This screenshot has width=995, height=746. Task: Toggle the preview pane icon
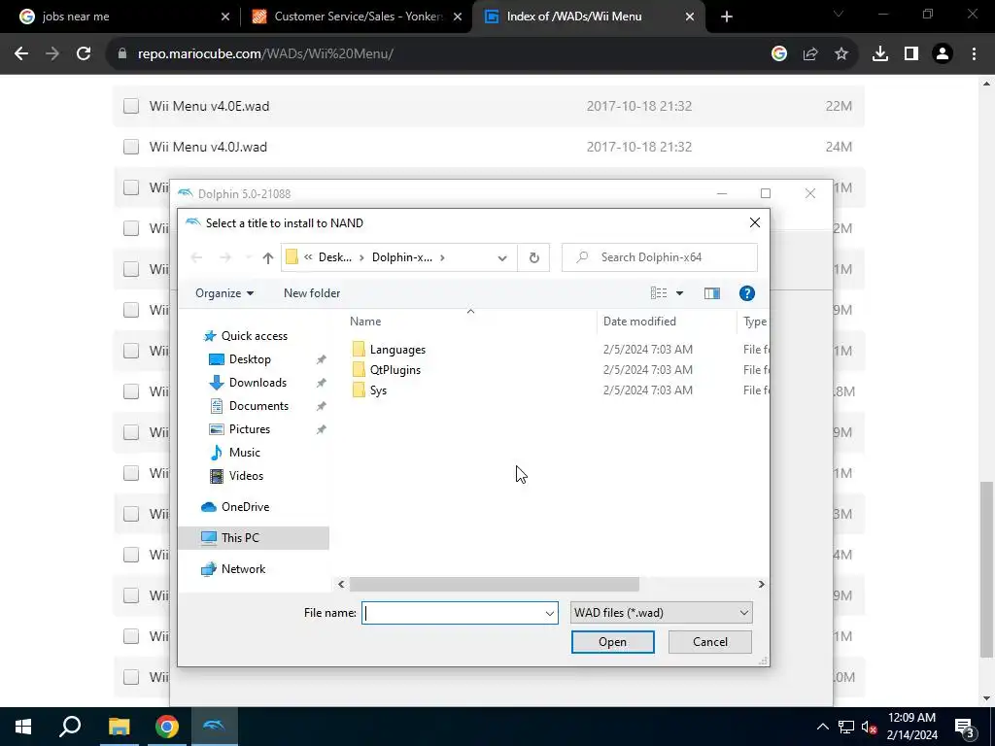point(712,293)
